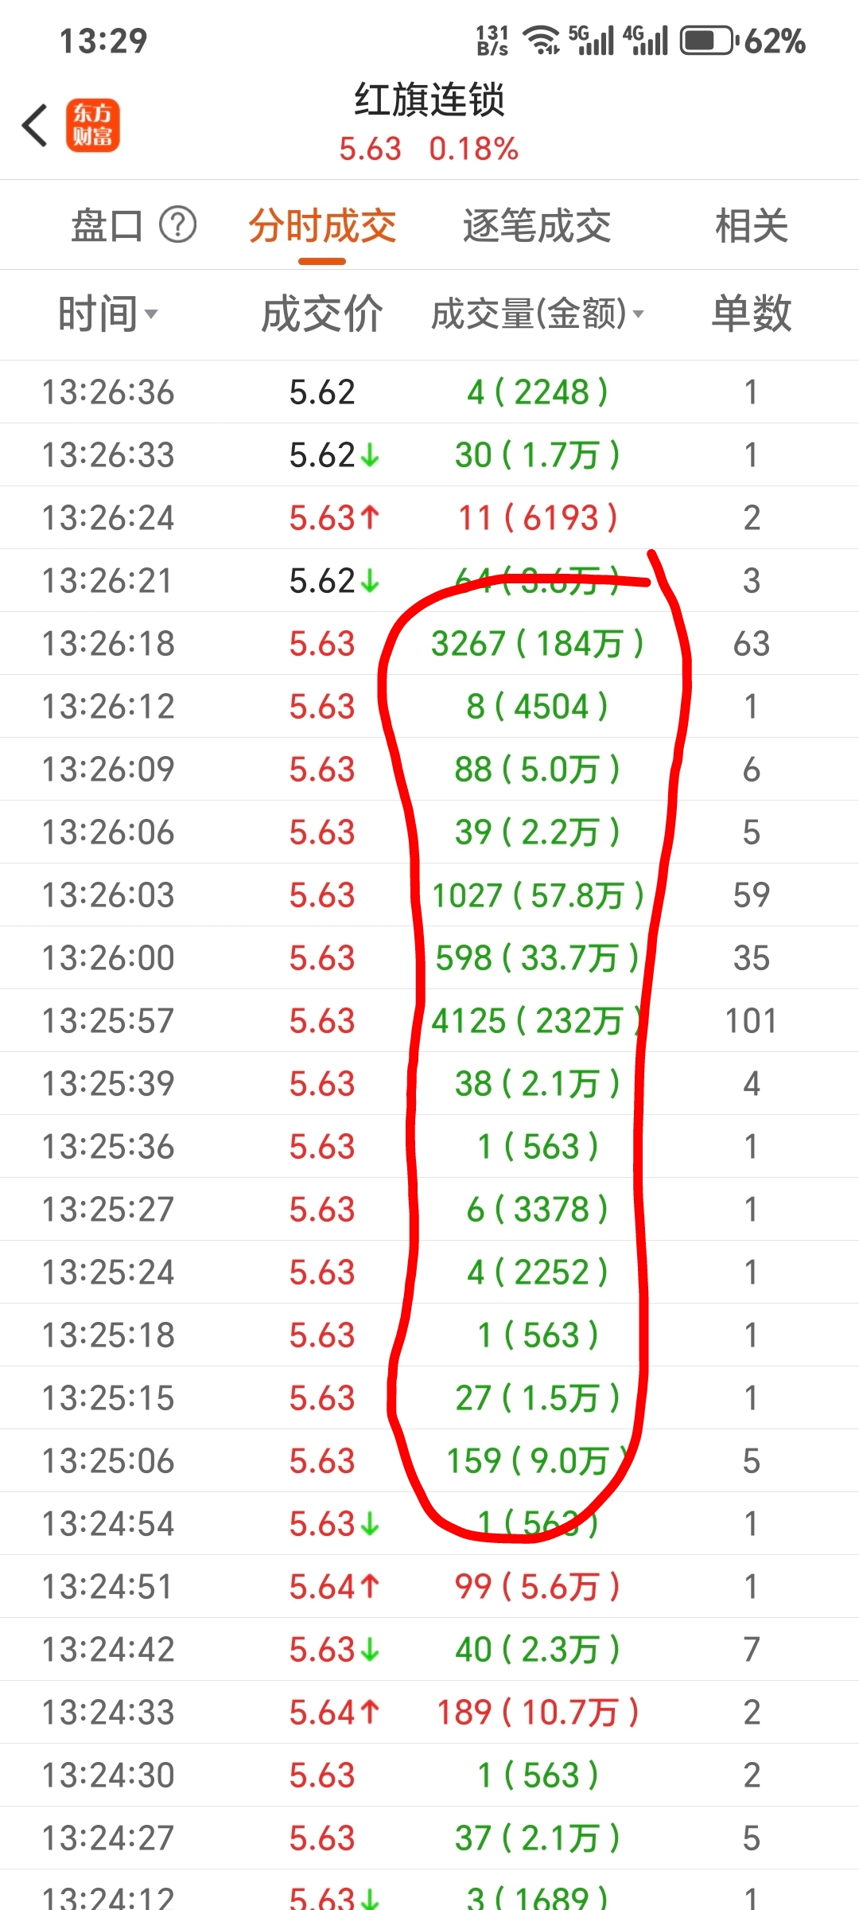Tap volume 40 ( 2.3万 )
This screenshot has height=1910, width=859.
tap(537, 1650)
